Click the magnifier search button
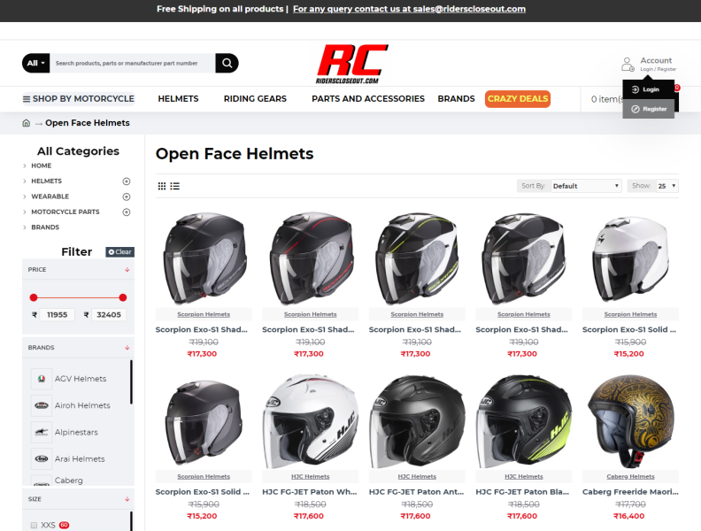Viewport: 701px width, 531px height. (x=227, y=63)
